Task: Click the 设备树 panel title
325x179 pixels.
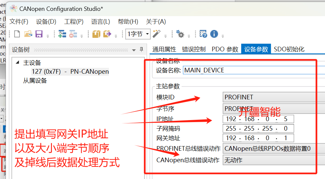Action: (21, 50)
